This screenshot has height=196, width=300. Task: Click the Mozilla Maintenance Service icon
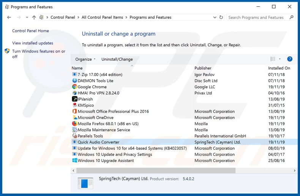pos(74,130)
